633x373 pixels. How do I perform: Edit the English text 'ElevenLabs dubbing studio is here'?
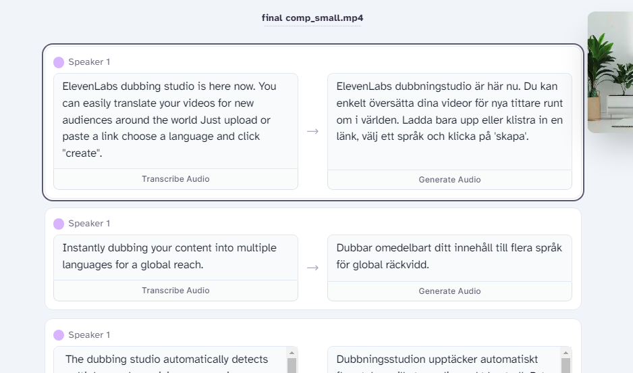175,121
